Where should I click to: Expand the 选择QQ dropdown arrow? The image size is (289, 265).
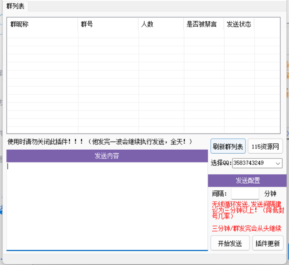point(278,163)
